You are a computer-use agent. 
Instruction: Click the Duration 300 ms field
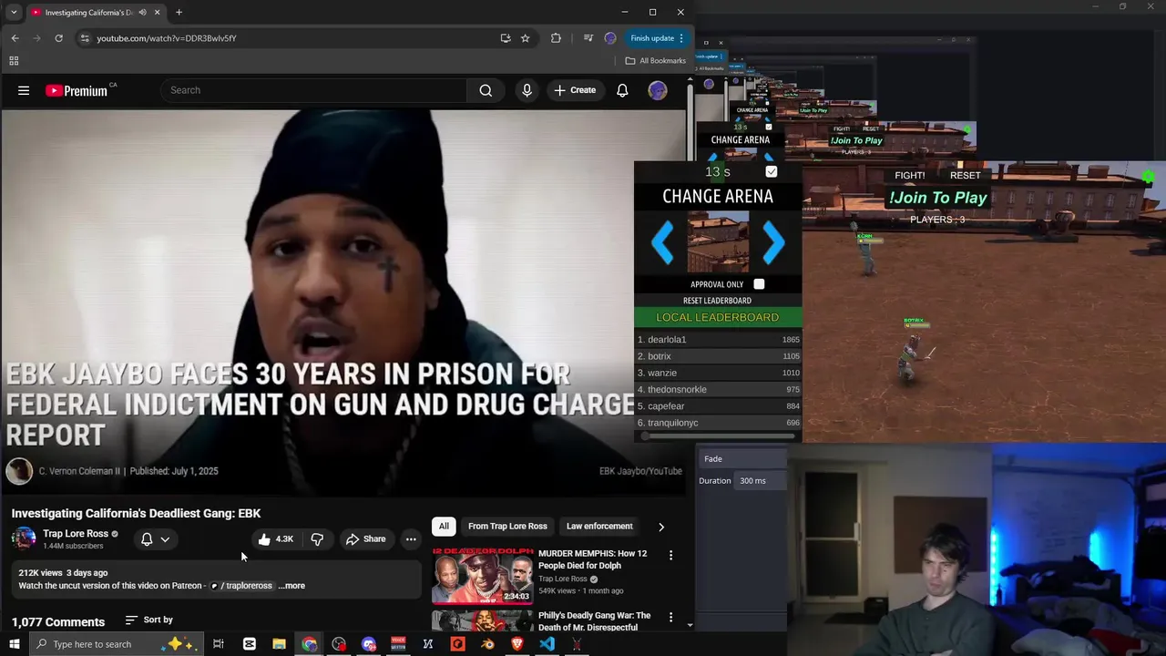coord(762,481)
